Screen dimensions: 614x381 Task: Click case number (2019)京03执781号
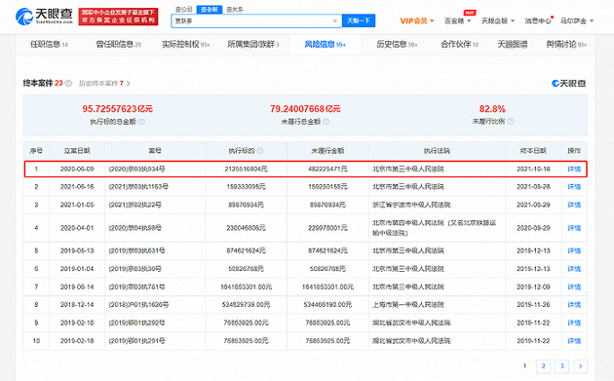pos(136,286)
